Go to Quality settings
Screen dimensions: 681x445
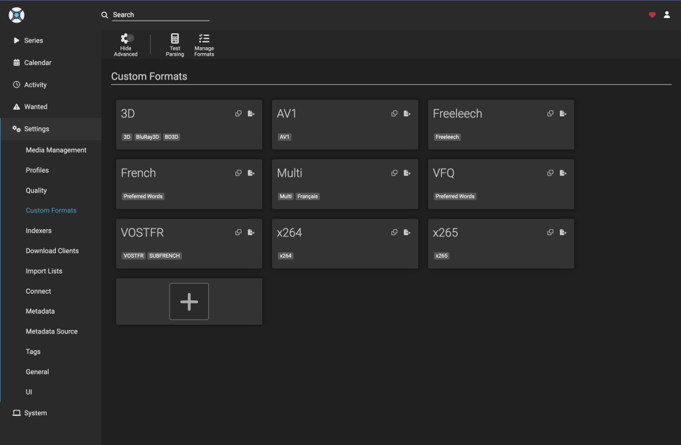tap(36, 191)
